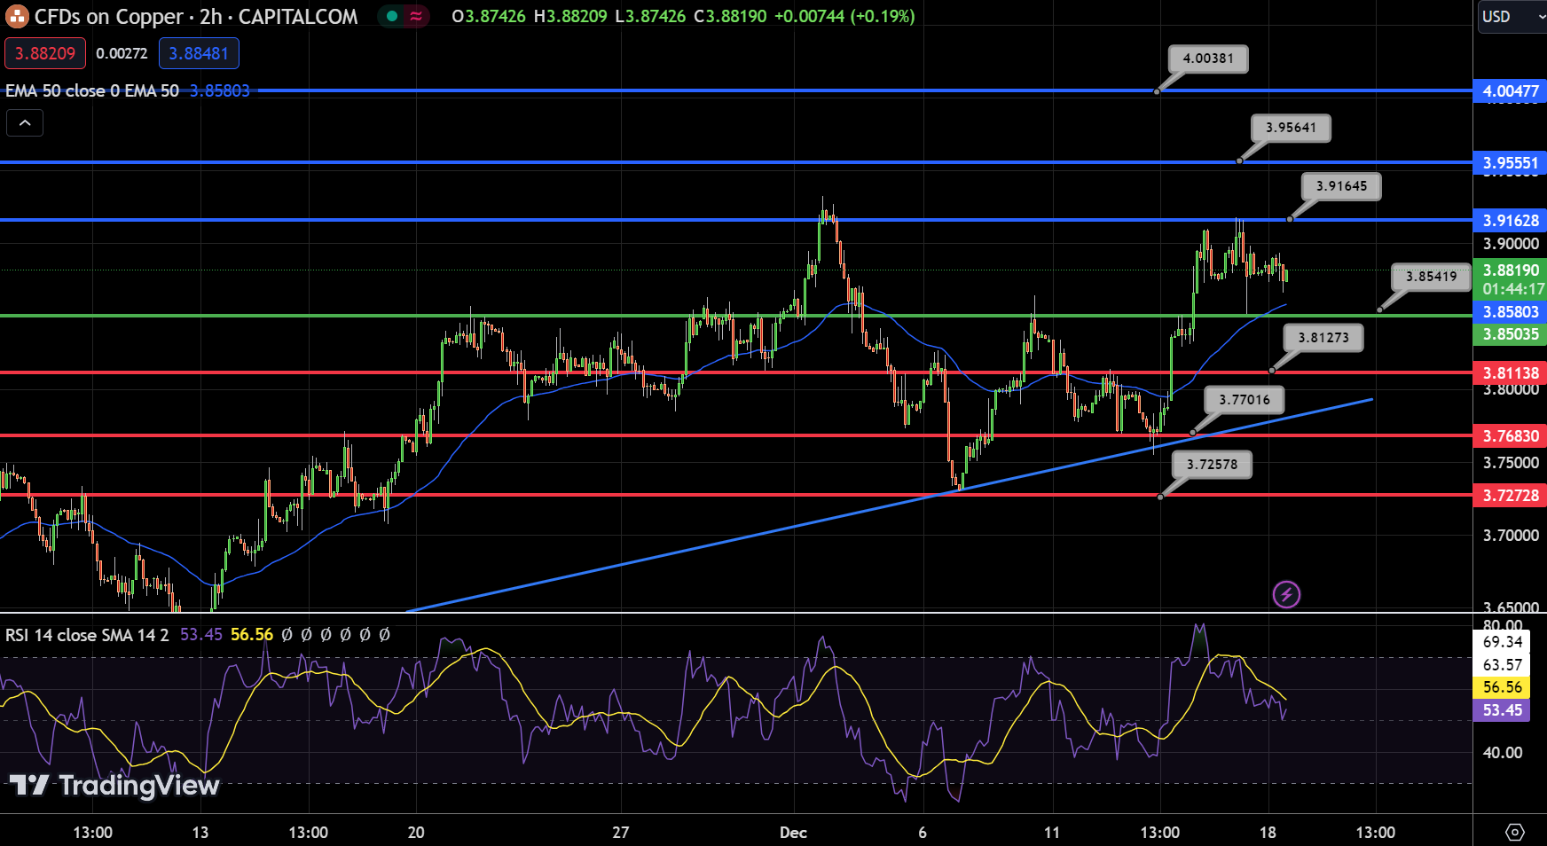This screenshot has height=846, width=1547.
Task: Click the 3.90000 price scale label
Action: click(x=1511, y=244)
